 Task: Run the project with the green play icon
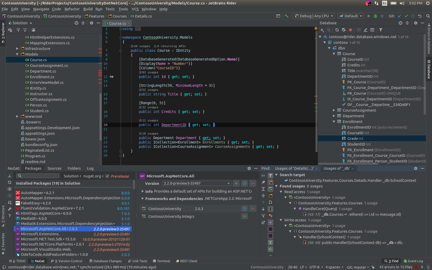point(369,16)
